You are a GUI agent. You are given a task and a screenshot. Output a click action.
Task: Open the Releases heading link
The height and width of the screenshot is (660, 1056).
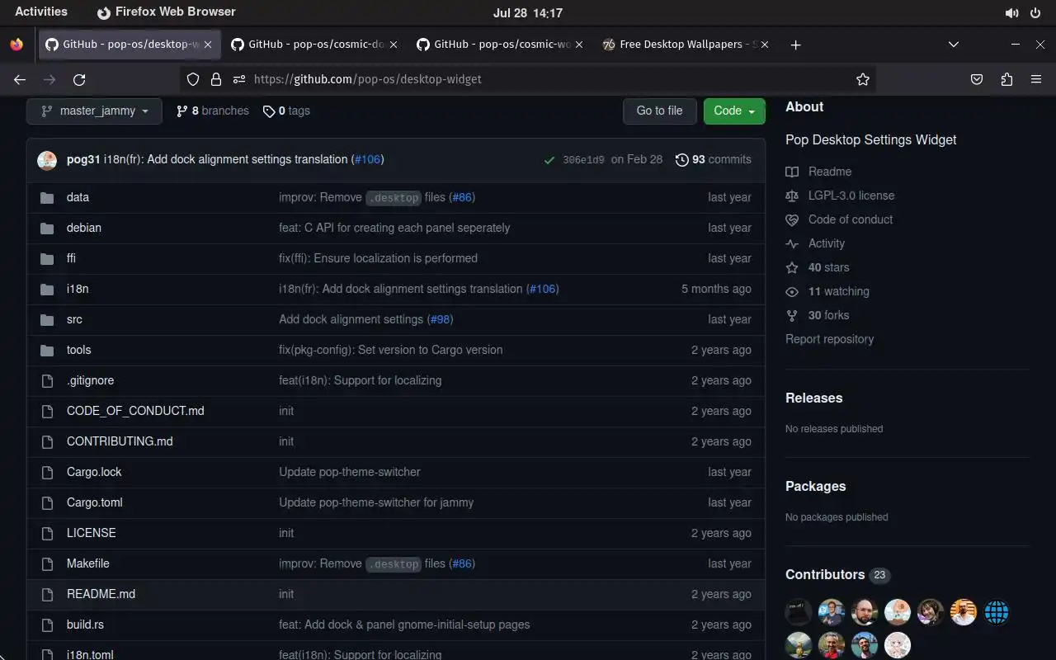813,398
